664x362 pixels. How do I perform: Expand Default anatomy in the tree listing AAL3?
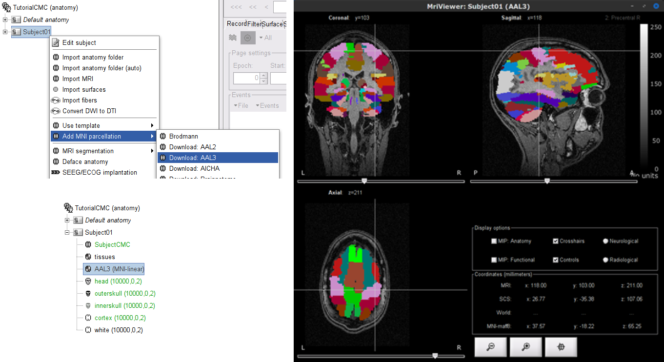click(x=67, y=220)
